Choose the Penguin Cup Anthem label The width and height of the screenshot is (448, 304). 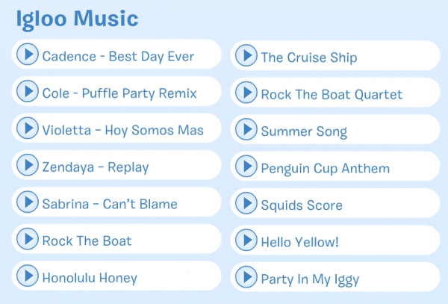[325, 168]
